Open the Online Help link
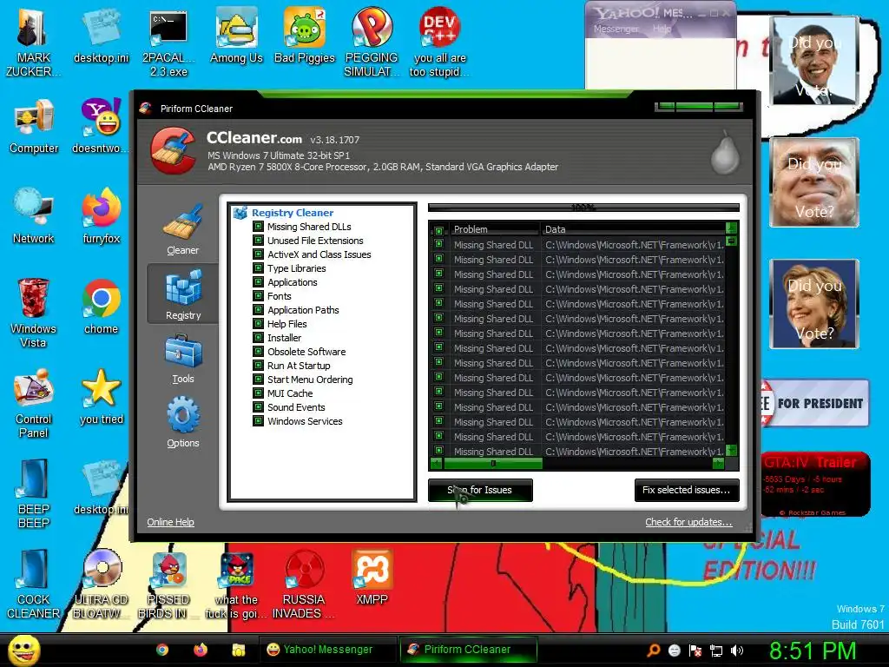Image resolution: width=889 pixels, height=667 pixels. click(x=171, y=522)
